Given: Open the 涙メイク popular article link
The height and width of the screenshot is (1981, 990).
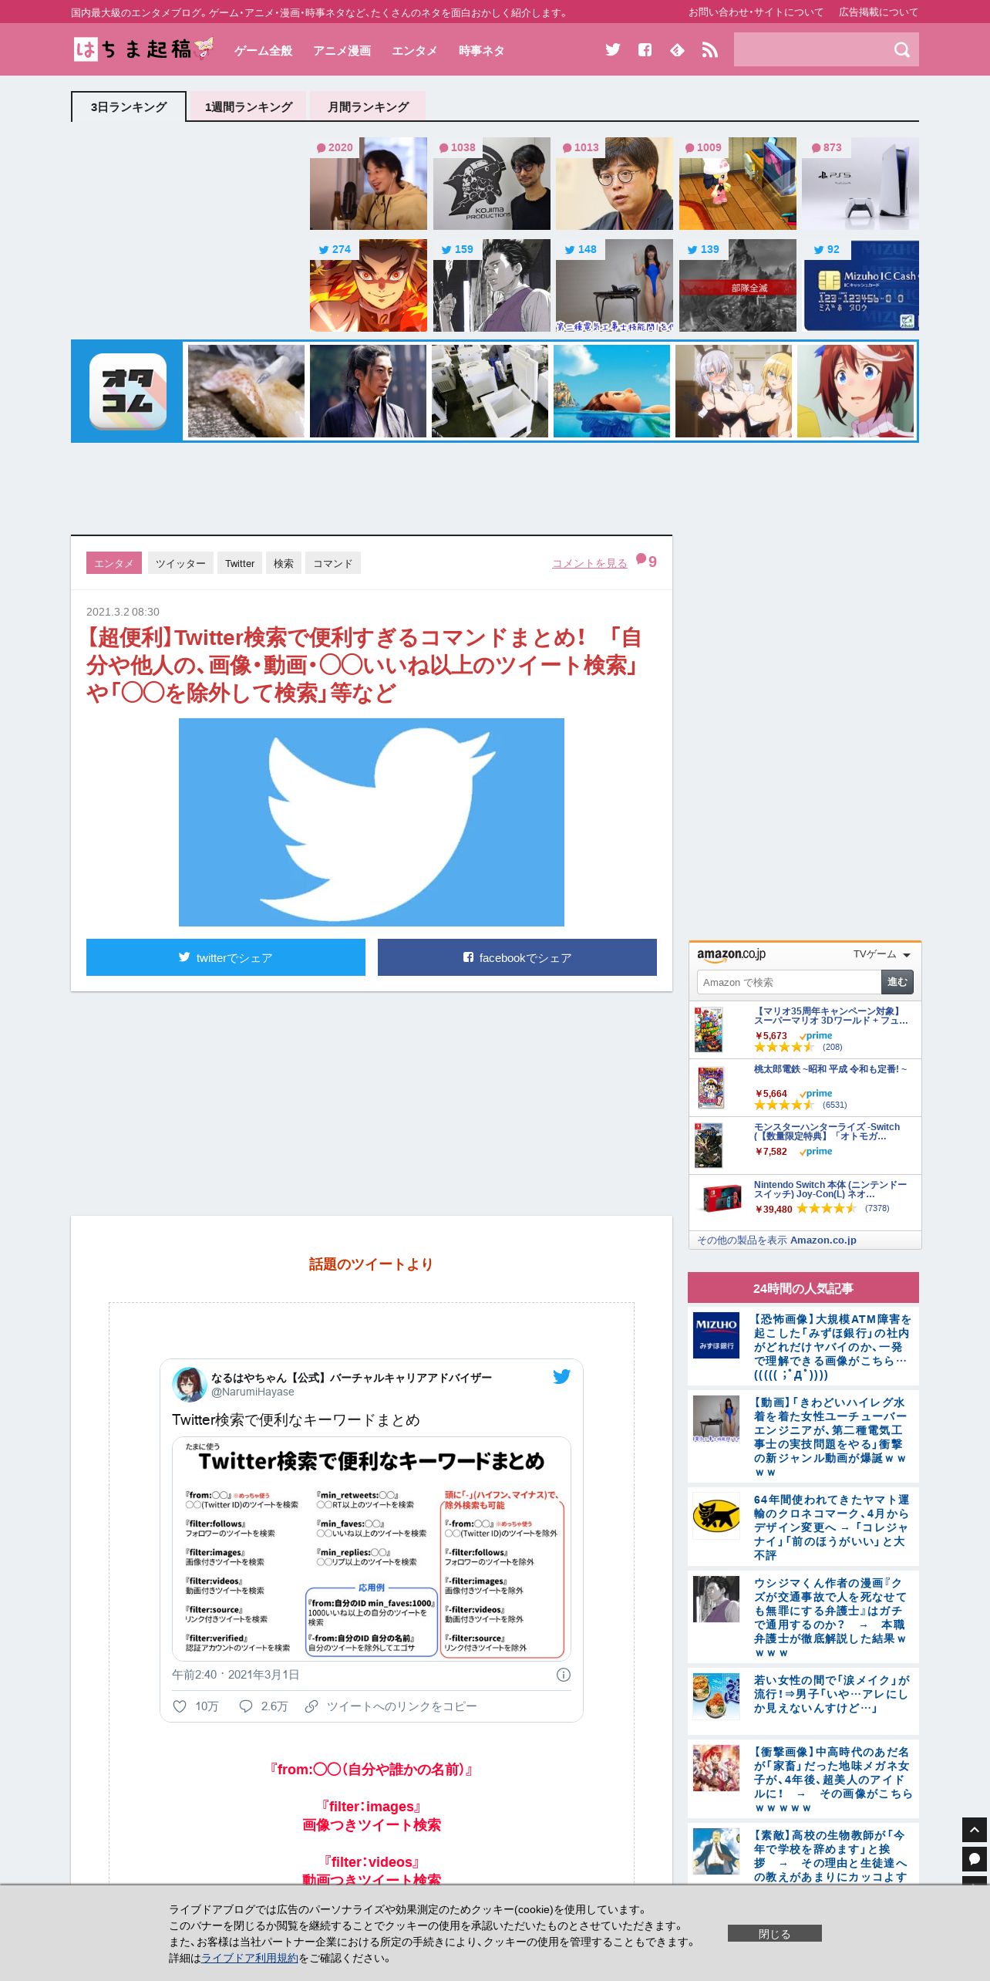Looking at the screenshot, I should (832, 1694).
